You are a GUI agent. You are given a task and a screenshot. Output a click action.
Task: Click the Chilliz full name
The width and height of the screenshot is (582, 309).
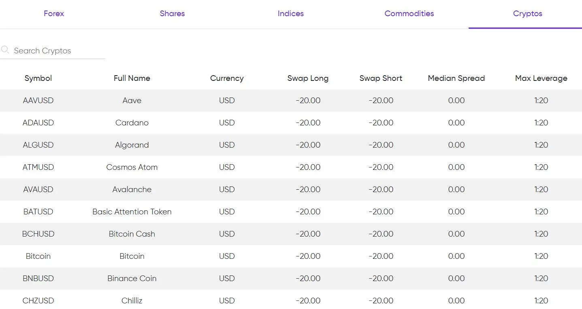point(132,301)
